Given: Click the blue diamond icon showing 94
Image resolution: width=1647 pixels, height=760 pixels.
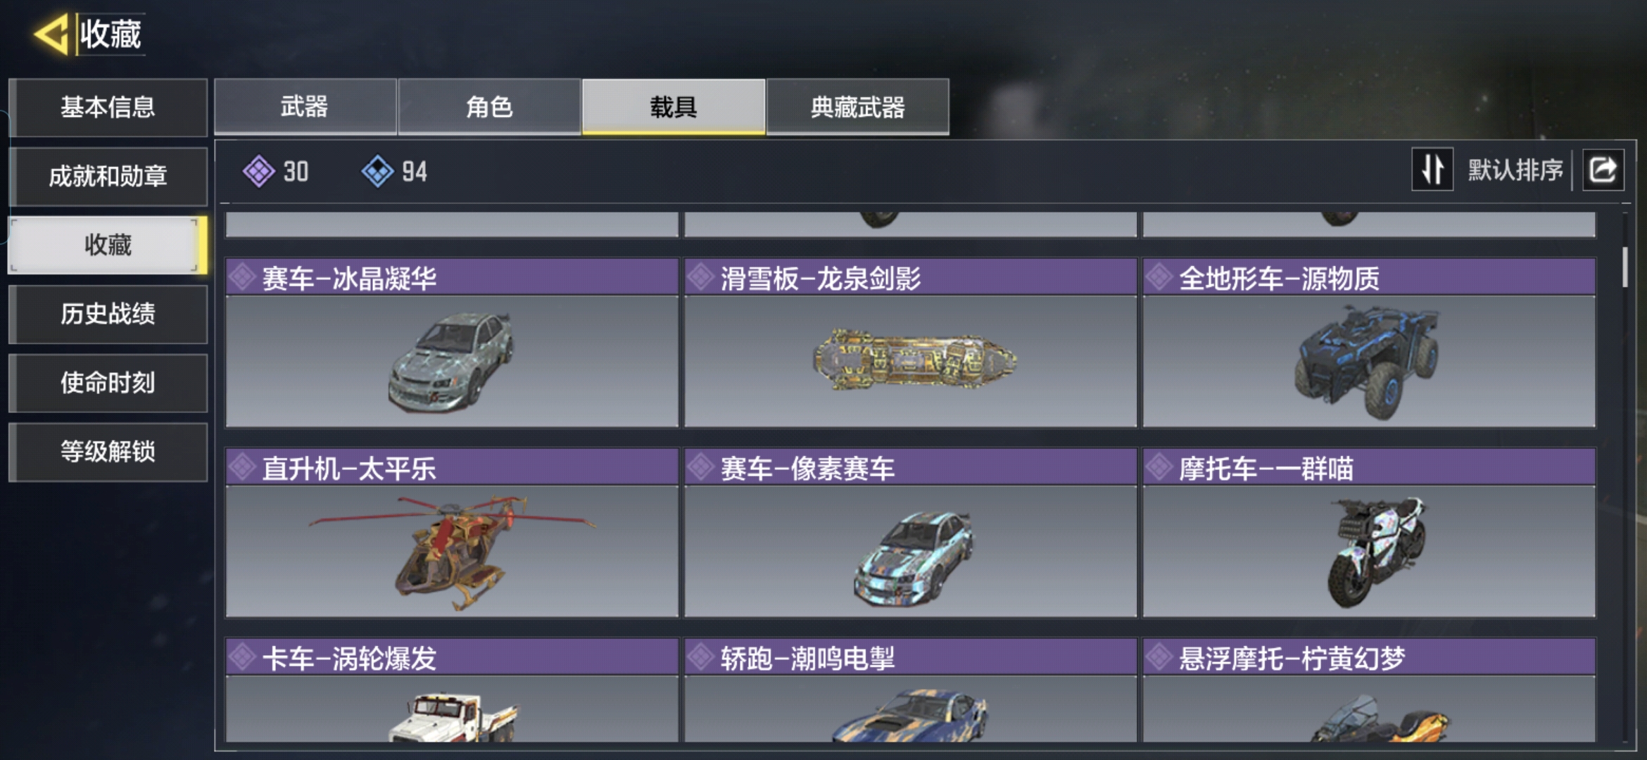Looking at the screenshot, I should click(377, 171).
